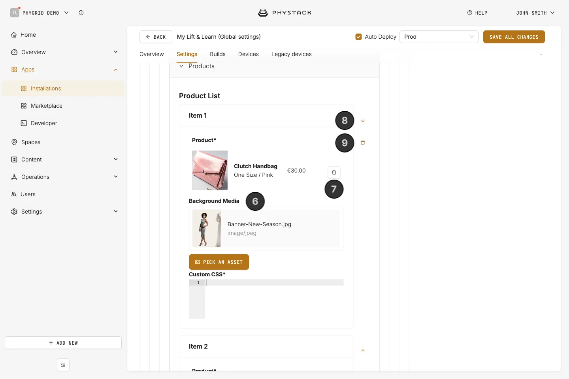Switch to the Builds tab
This screenshot has width=569, height=379.
tap(218, 54)
